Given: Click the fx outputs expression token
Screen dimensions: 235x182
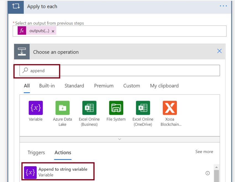Looking at the screenshot, I should 23,31.
